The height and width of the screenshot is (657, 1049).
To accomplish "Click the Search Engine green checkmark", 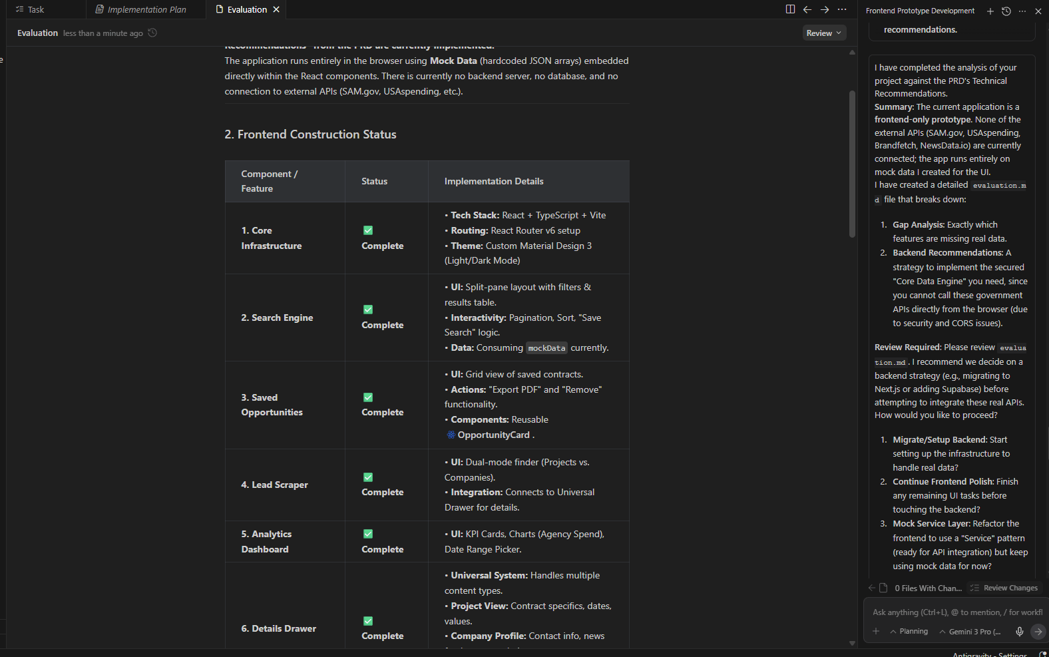I will tap(368, 310).
